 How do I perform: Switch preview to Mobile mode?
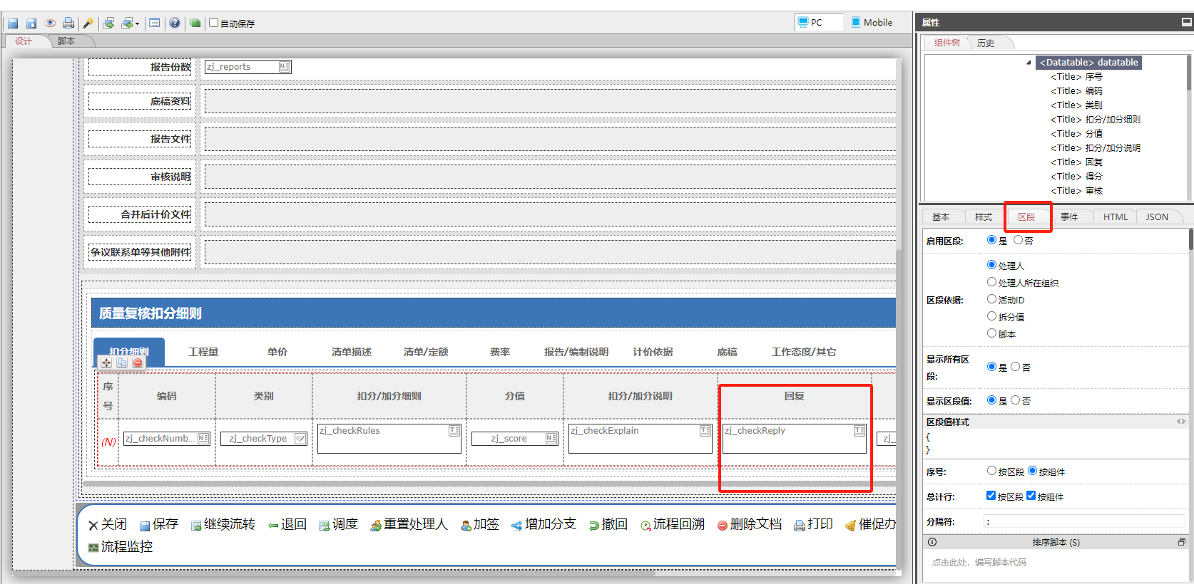872,23
